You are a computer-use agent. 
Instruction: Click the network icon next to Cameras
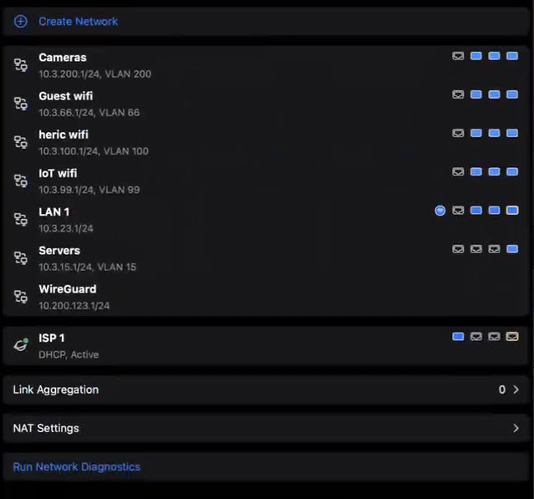click(21, 65)
